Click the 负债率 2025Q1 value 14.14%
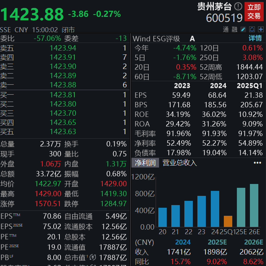Screen dimensions: 266x266 tap(251, 153)
